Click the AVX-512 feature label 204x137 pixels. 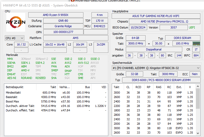click(83, 63)
